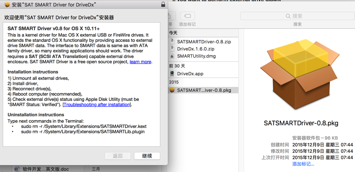The image size is (355, 172).
Task: Click the large package preview image
Action: click(x=300, y=75)
